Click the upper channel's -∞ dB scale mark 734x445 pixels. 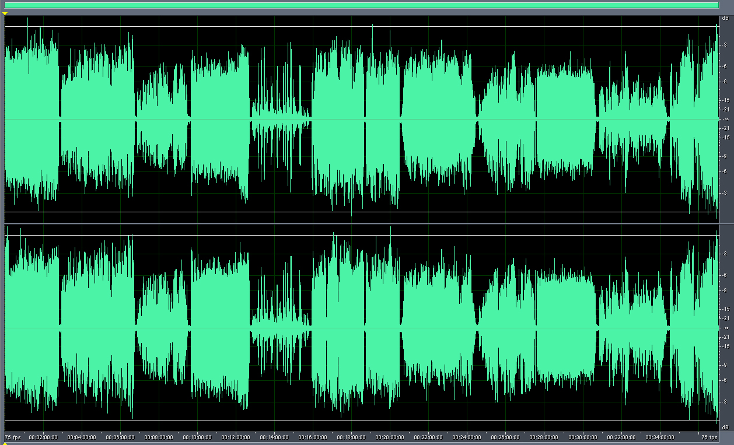point(725,119)
